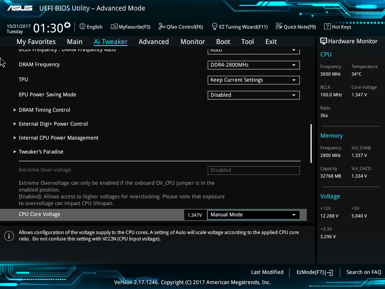Click the Capacity 32768 MB value
The width and height of the screenshot is (385, 289).
[330, 176]
